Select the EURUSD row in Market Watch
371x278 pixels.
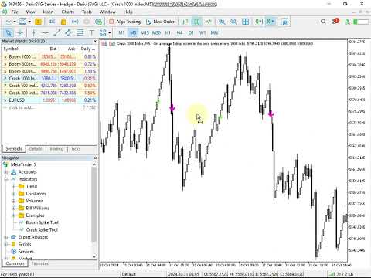49,100
